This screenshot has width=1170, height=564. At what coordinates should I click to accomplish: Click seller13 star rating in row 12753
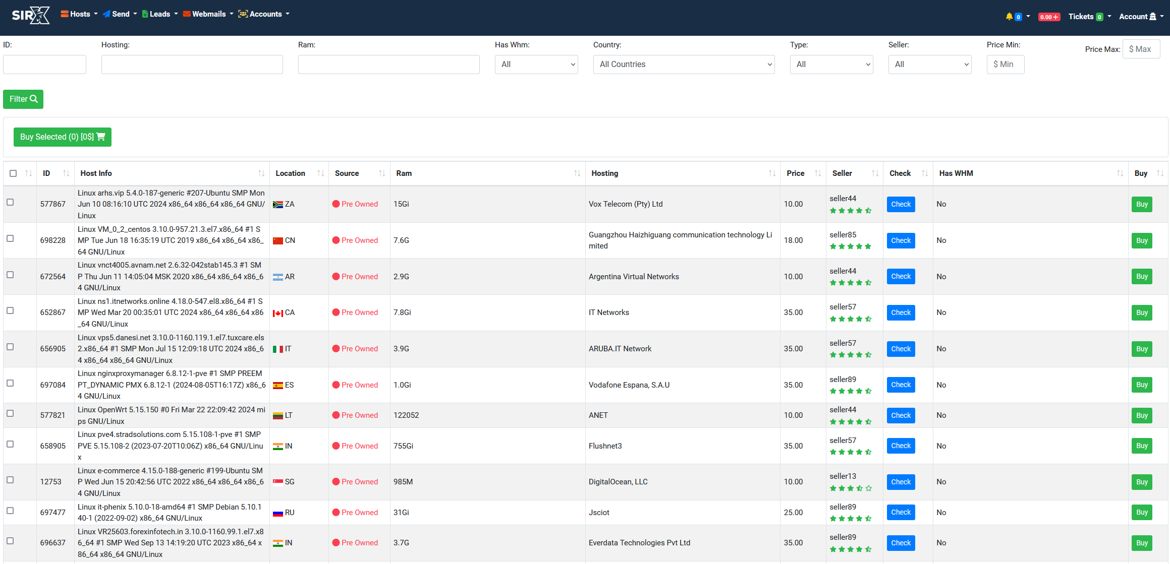click(851, 488)
